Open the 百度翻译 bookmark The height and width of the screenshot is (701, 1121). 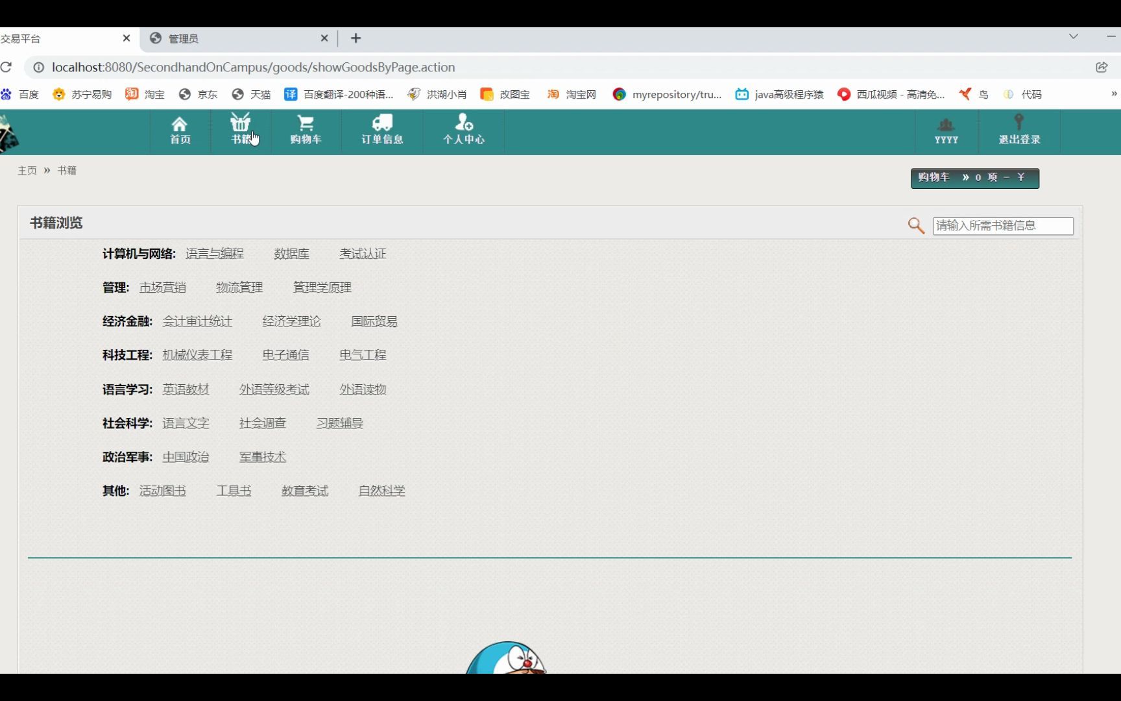pyautogui.click(x=339, y=94)
